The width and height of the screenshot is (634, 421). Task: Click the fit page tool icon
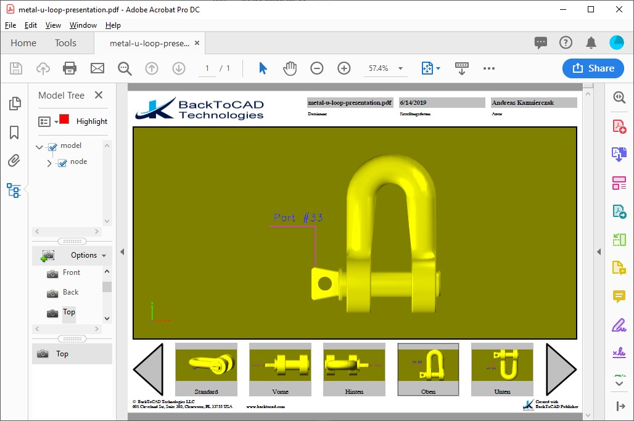(x=427, y=68)
